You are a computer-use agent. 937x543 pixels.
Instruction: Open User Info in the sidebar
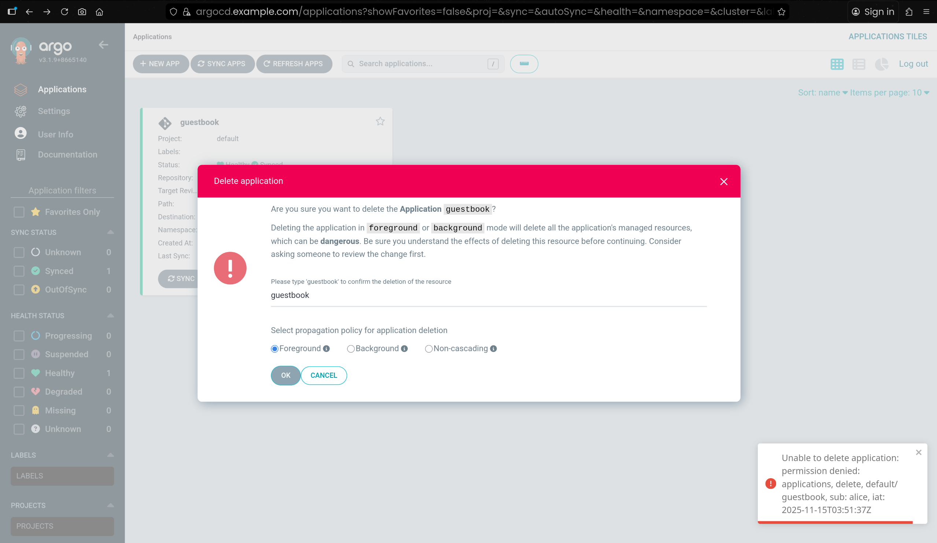click(55, 134)
